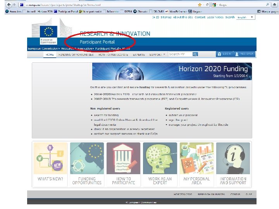Open the Linguee bookmark
279x209 pixels.
[x=195, y=11]
